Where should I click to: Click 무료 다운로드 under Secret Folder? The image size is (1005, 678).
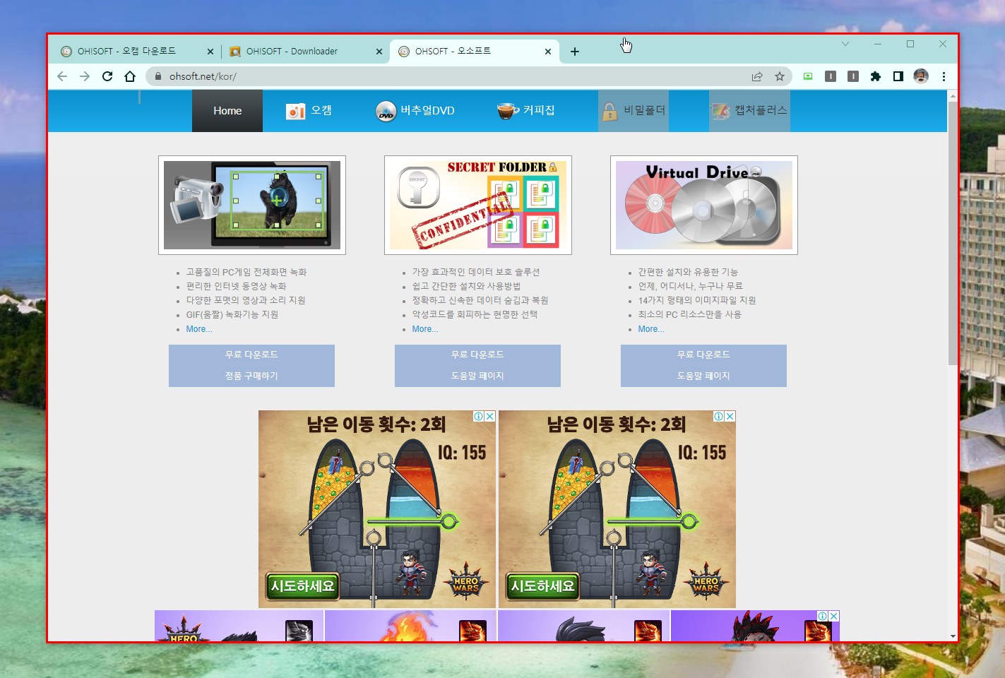[477, 355]
